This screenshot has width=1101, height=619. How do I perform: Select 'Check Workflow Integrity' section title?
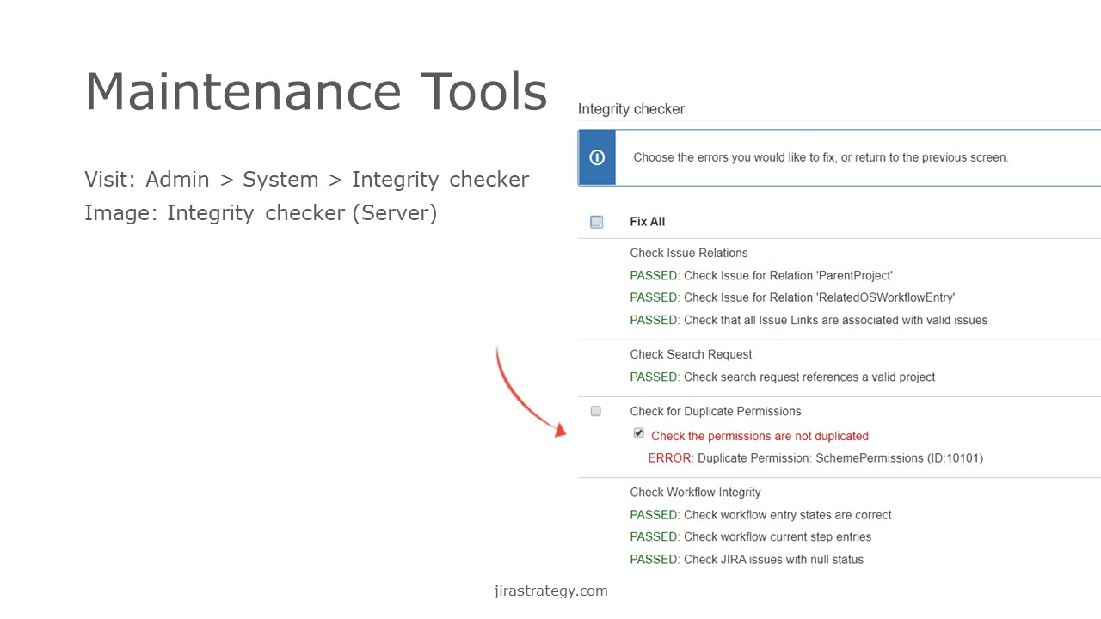coord(695,493)
